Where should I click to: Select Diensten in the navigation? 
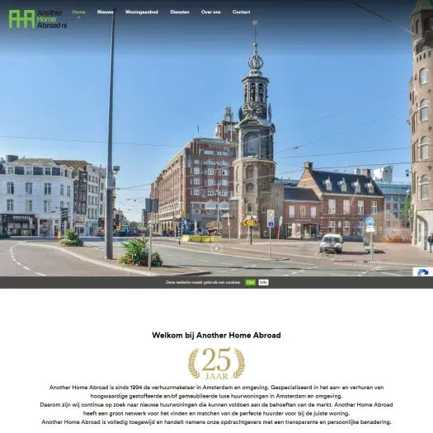180,12
